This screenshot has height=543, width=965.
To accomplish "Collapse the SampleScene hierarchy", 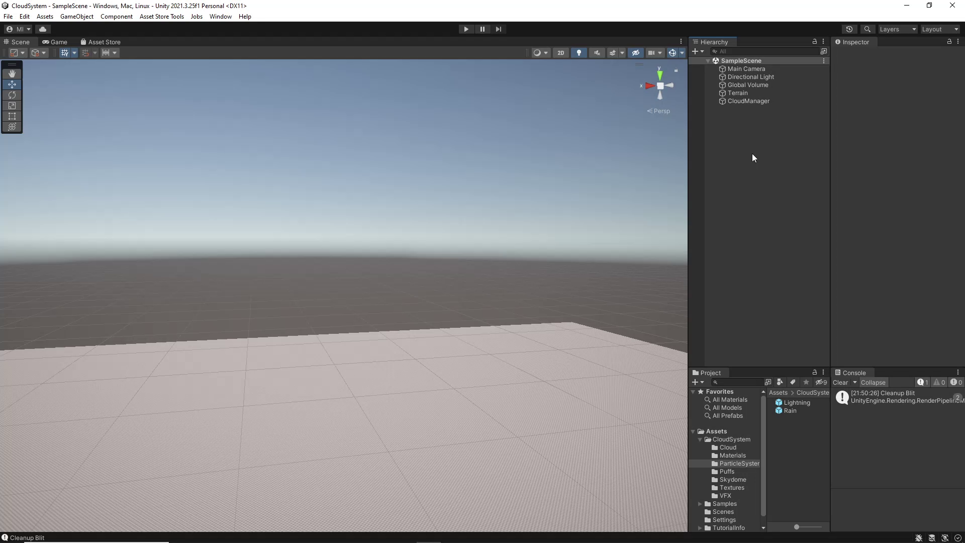I will coord(708,61).
